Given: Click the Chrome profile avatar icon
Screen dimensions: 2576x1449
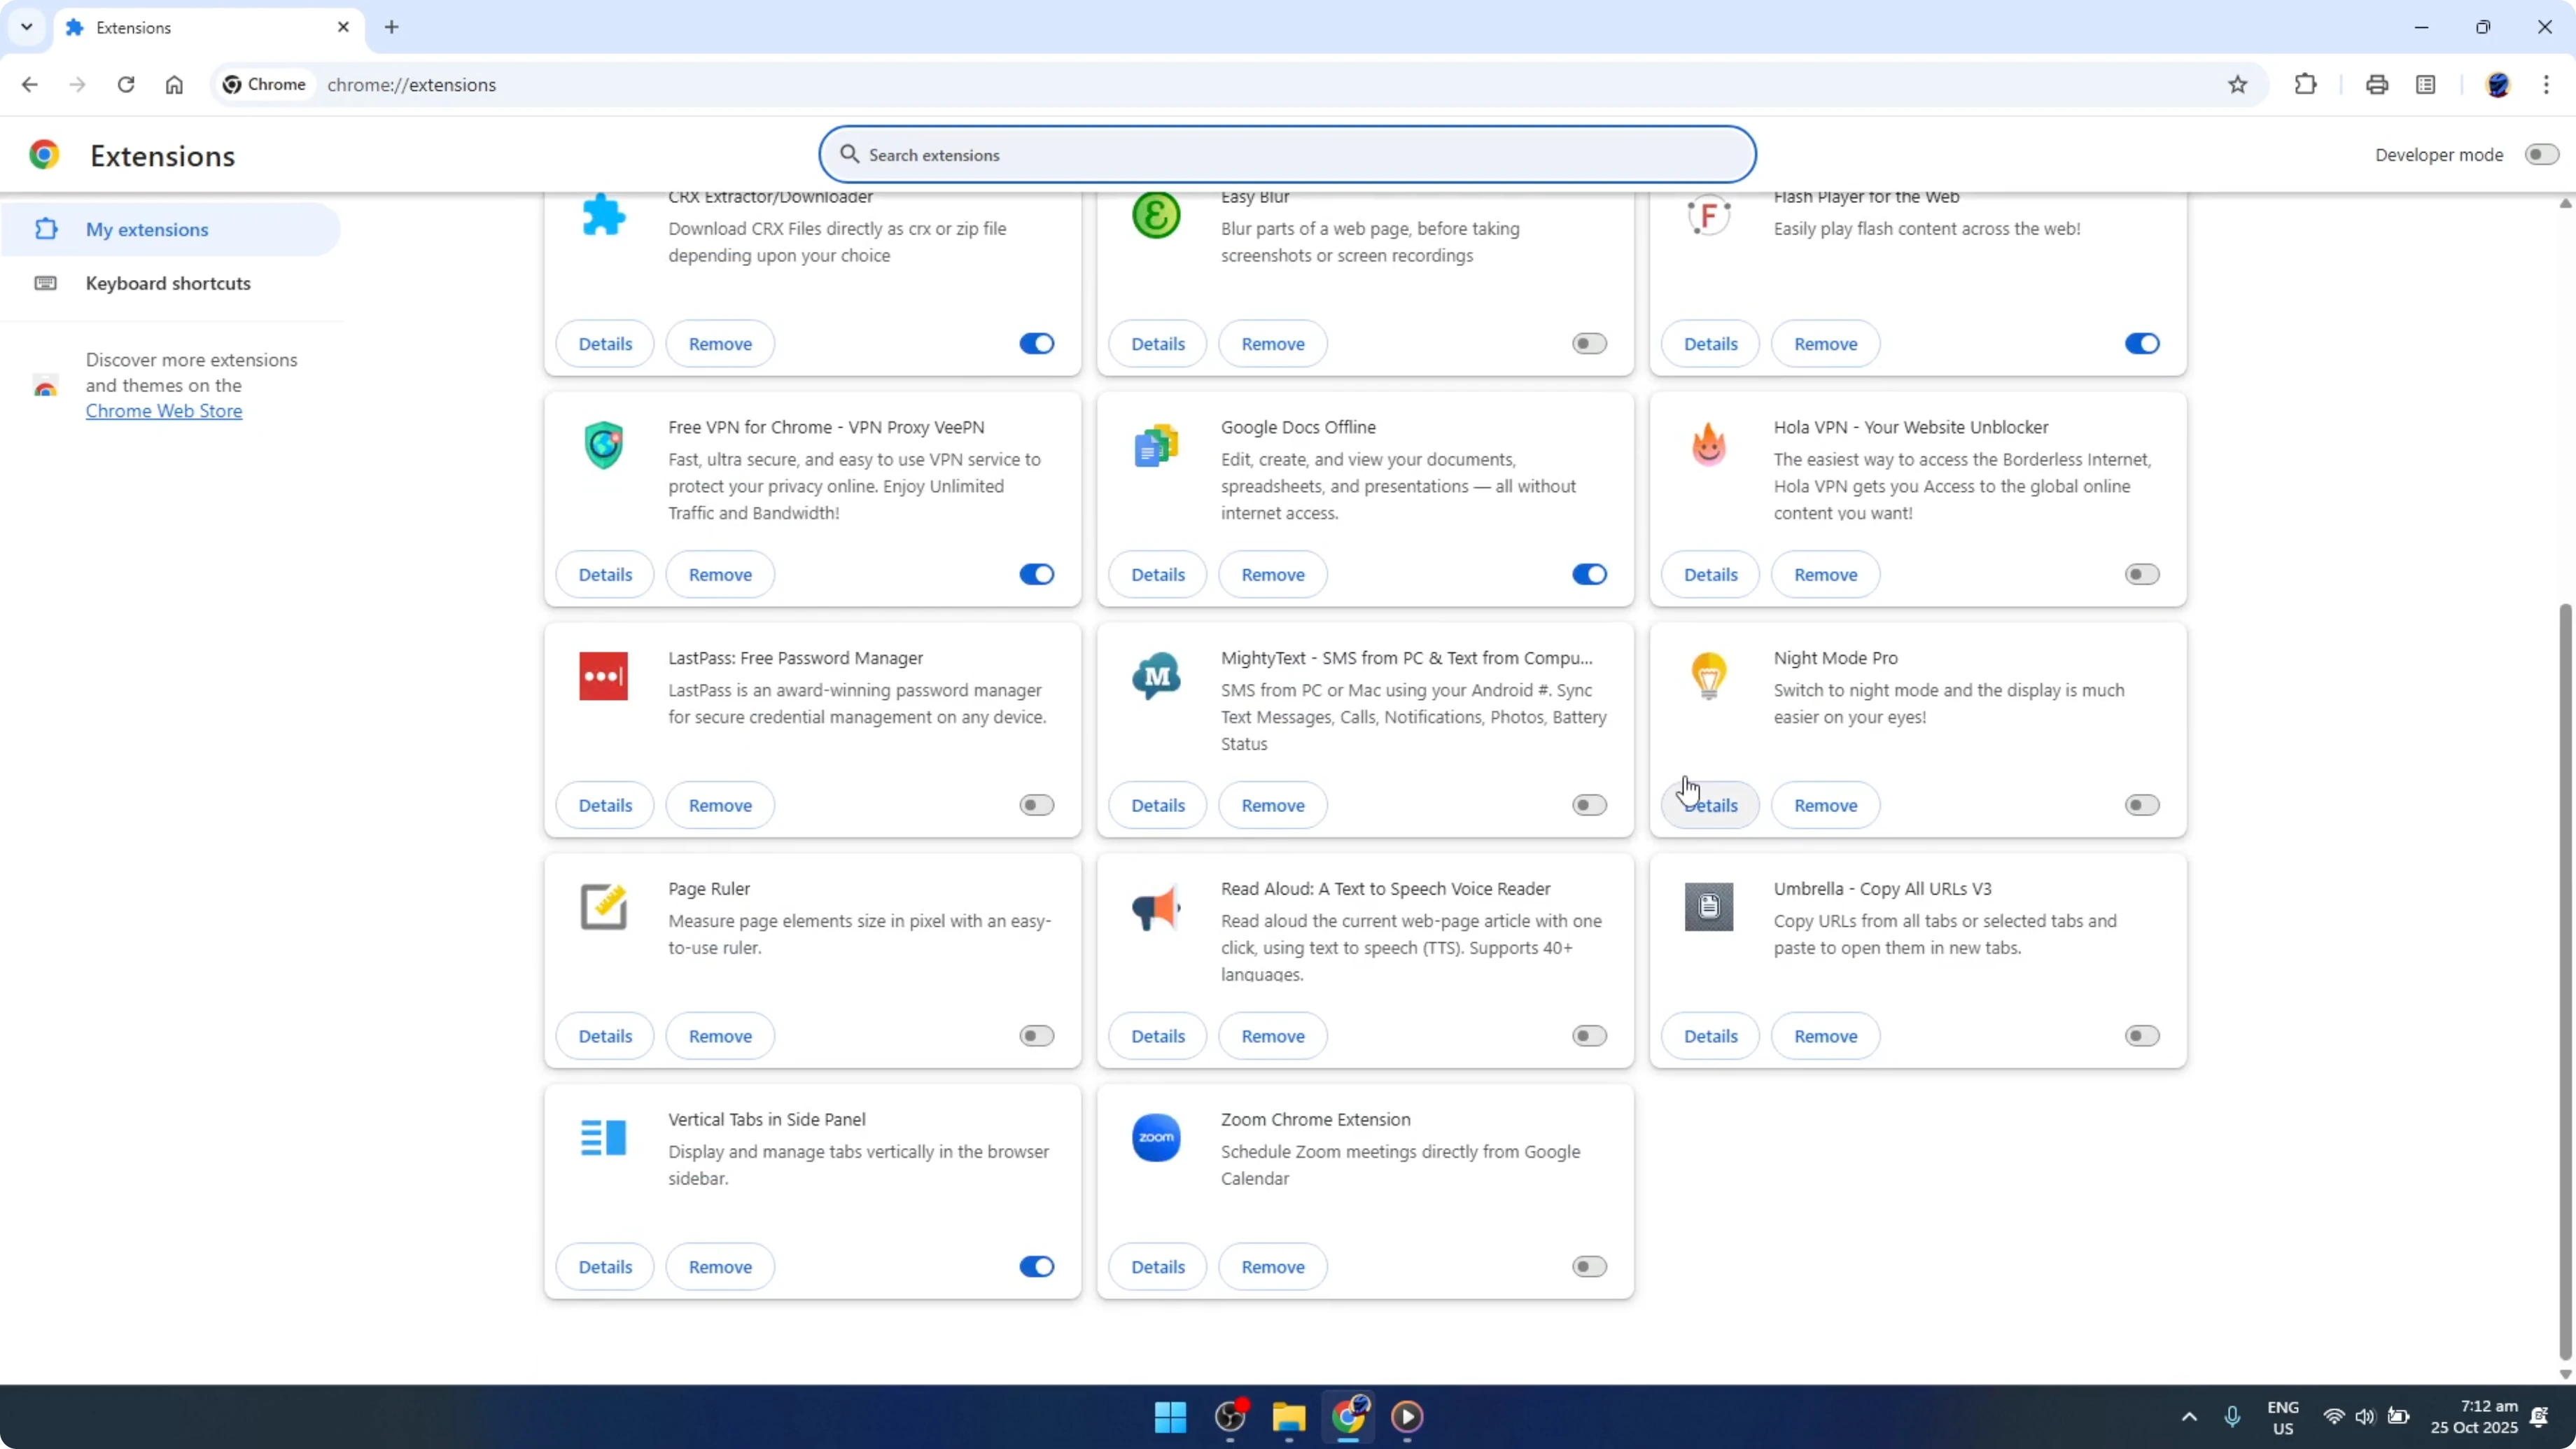Looking at the screenshot, I should 2499,84.
